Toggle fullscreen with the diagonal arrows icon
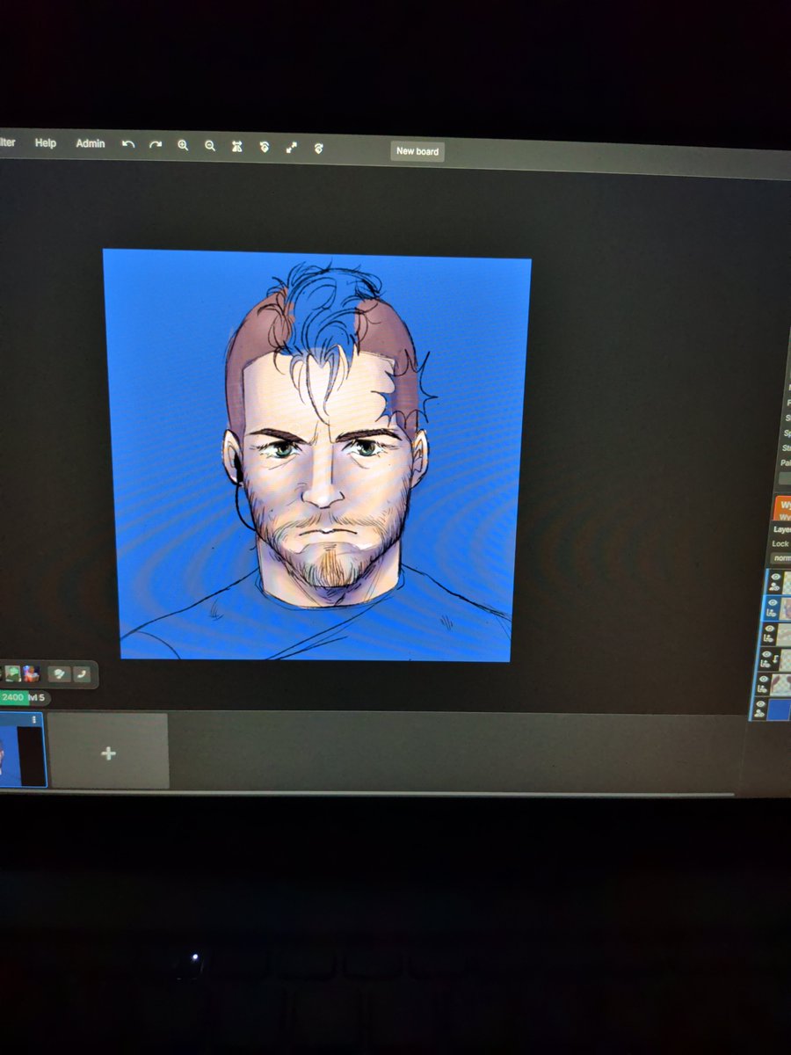The width and height of the screenshot is (791, 1055). pyautogui.click(x=292, y=148)
